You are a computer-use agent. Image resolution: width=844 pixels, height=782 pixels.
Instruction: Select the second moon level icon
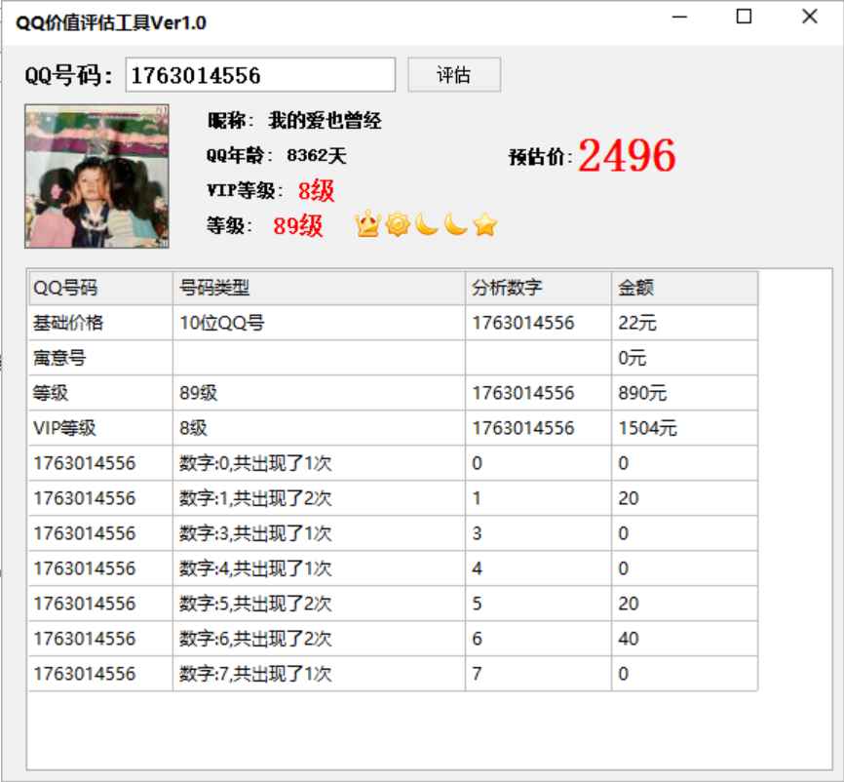[x=453, y=224]
